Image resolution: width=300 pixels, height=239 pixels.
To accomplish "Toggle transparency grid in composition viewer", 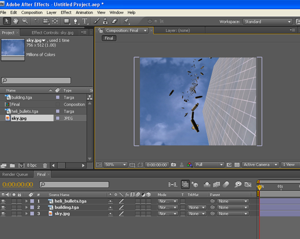I will [237, 164].
